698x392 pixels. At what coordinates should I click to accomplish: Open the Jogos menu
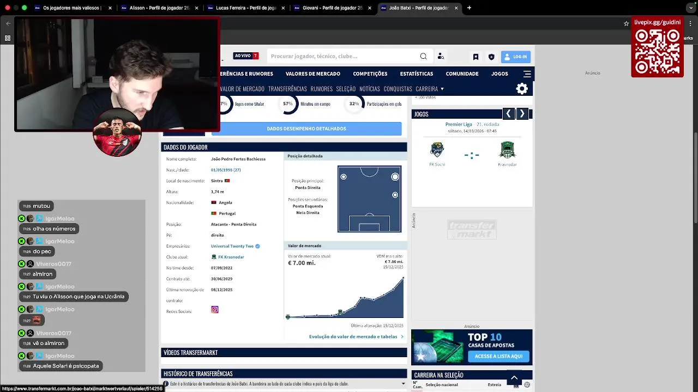(x=500, y=73)
